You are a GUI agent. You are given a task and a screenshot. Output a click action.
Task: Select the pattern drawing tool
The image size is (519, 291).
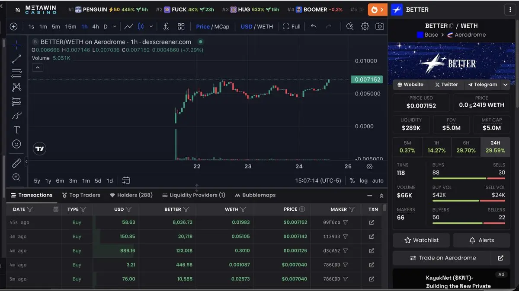tap(16, 87)
